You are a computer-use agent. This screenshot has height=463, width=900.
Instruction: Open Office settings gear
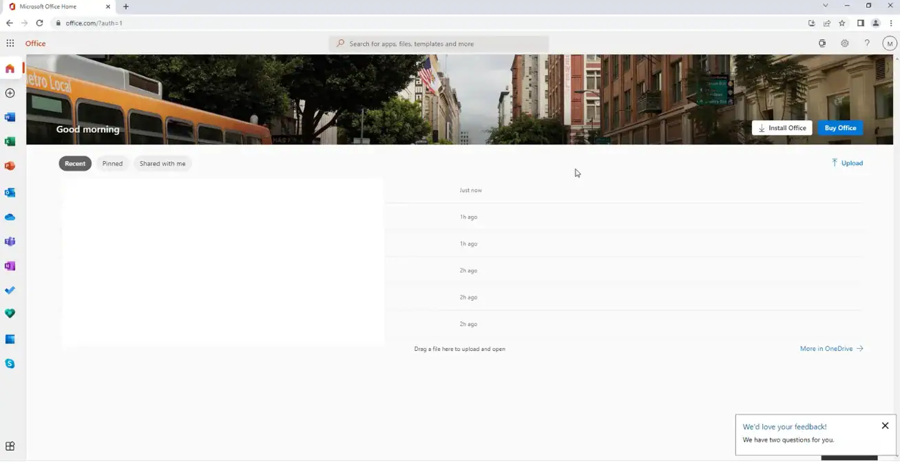(845, 43)
